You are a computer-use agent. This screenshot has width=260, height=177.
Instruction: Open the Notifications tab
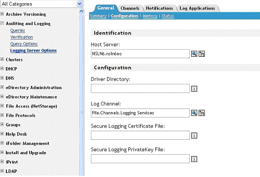coord(159,8)
